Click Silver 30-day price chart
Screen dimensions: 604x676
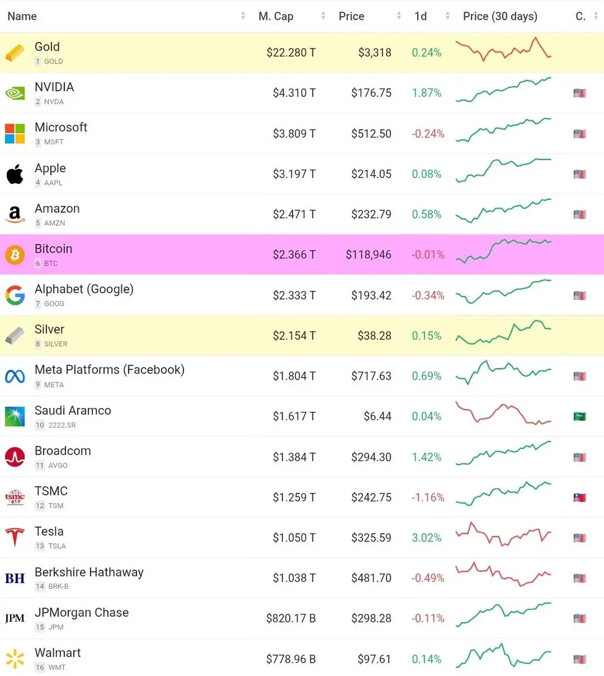(x=503, y=332)
